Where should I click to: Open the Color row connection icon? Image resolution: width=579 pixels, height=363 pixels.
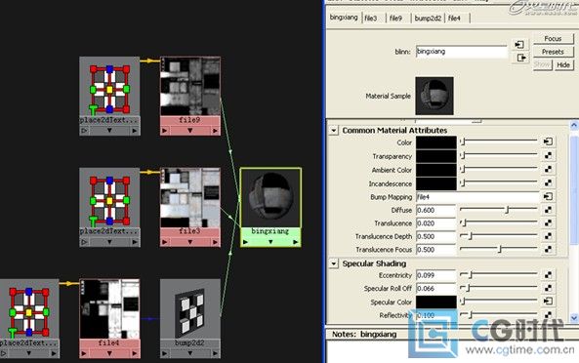tap(548, 141)
